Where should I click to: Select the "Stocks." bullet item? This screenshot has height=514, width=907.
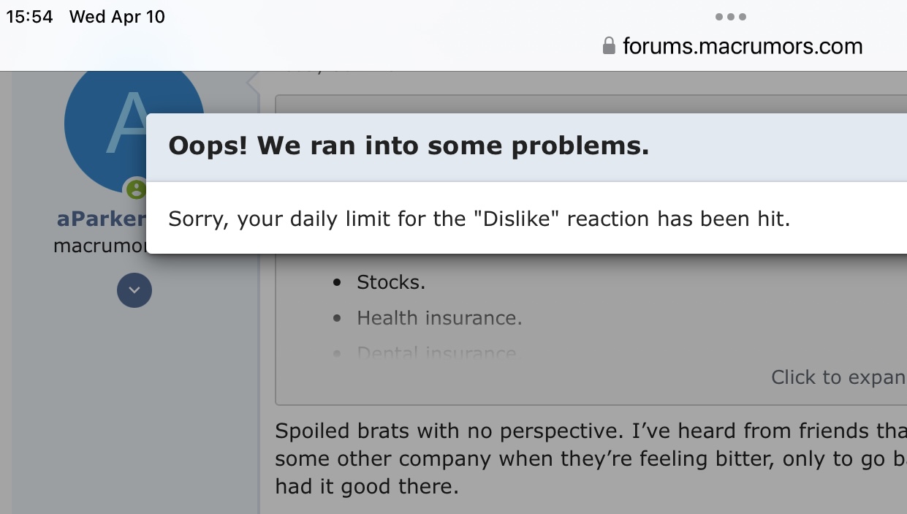point(391,282)
